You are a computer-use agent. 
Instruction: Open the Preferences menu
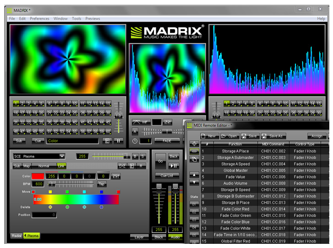pyautogui.click(x=39, y=18)
